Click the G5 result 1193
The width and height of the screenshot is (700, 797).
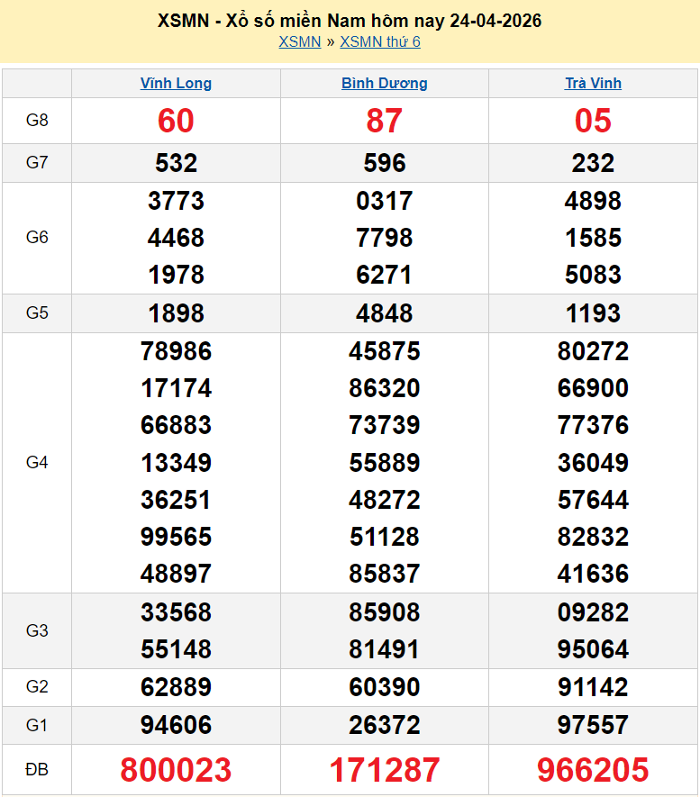coord(593,313)
